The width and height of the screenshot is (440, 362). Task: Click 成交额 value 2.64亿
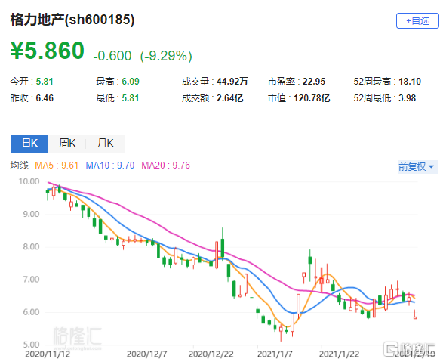coord(230,98)
